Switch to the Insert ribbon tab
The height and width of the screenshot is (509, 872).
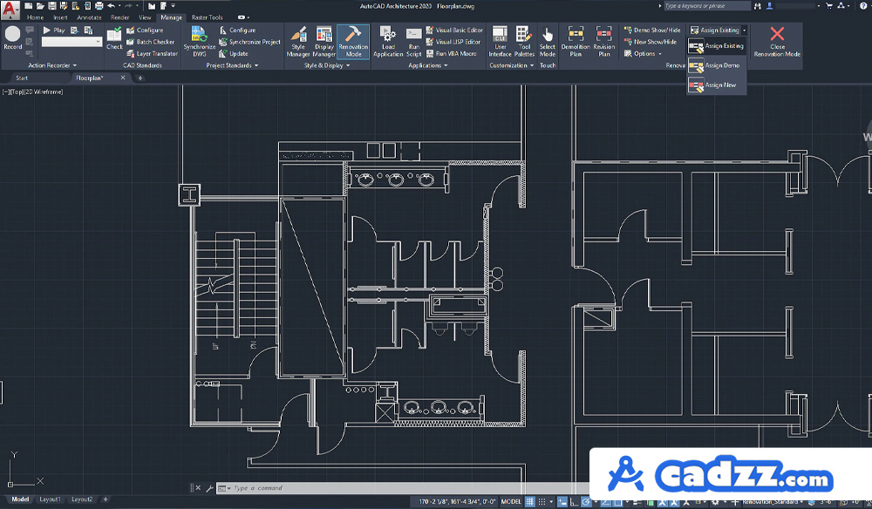[61, 17]
